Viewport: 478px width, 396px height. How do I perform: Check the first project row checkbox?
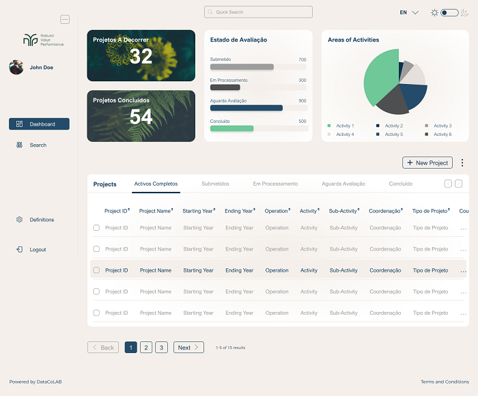pyautogui.click(x=96, y=228)
